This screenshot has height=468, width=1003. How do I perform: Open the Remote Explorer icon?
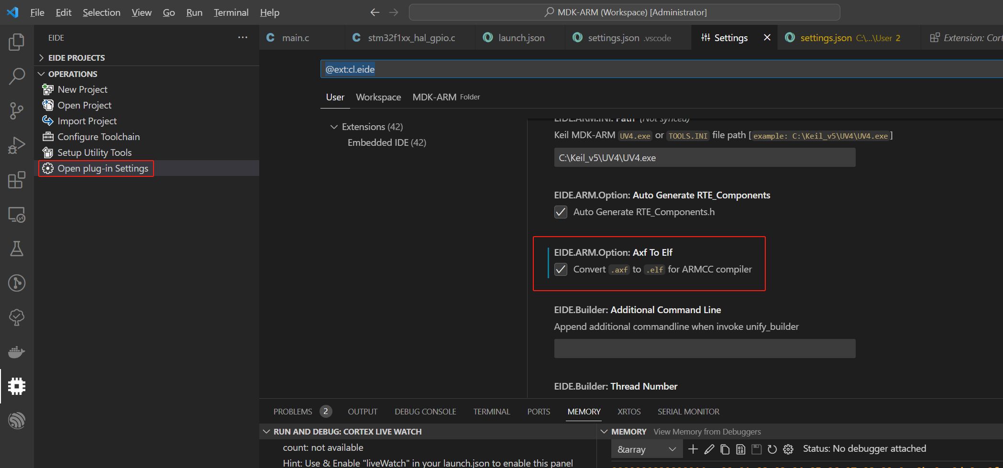pyautogui.click(x=17, y=215)
